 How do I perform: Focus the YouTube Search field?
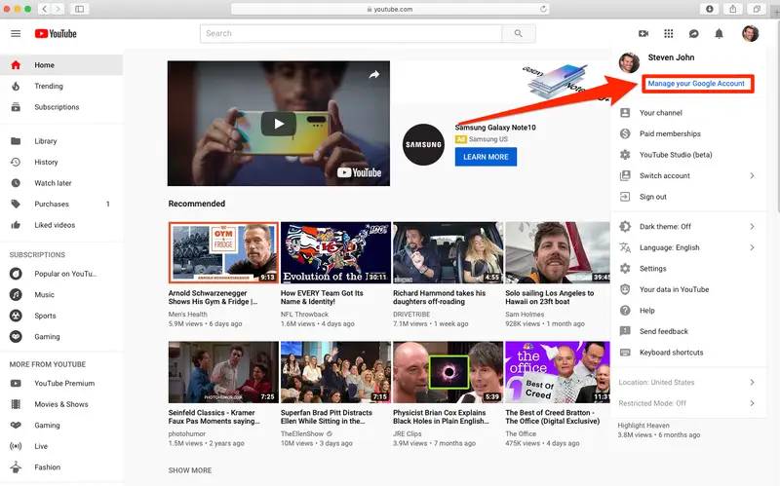[x=351, y=33]
